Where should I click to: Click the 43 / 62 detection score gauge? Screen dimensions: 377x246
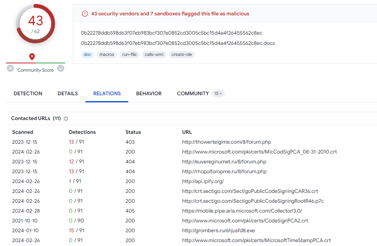point(35,24)
